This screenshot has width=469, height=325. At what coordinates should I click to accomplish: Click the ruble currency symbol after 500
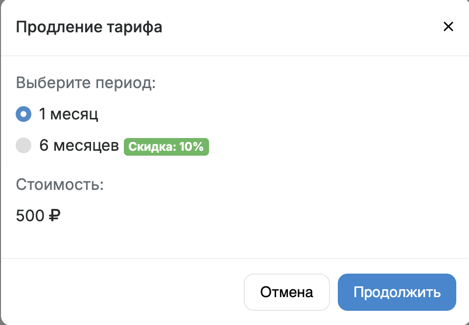[54, 215]
